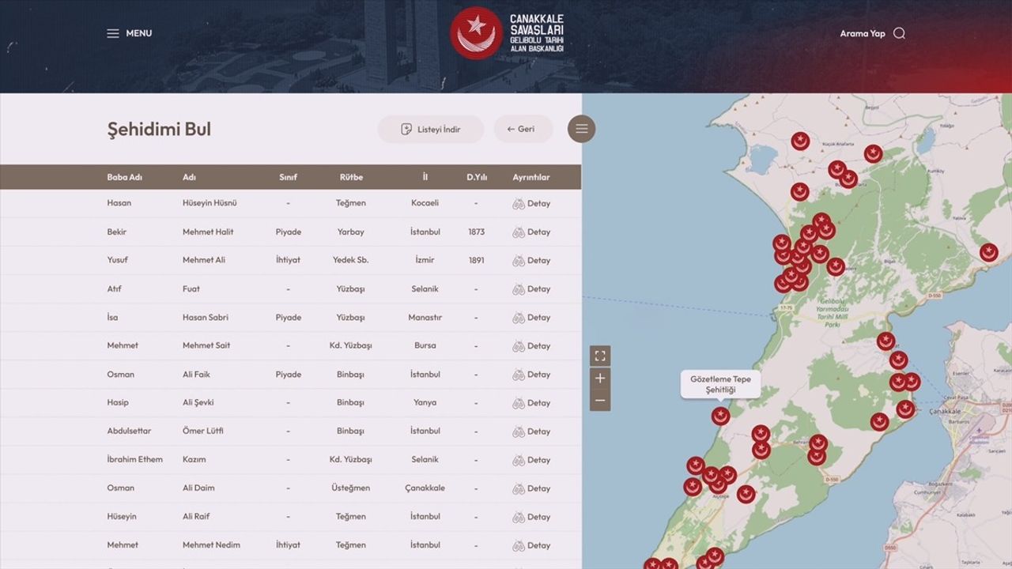The height and width of the screenshot is (569, 1012).
Task: Download the list via Listeyi İndir
Action: coord(431,129)
